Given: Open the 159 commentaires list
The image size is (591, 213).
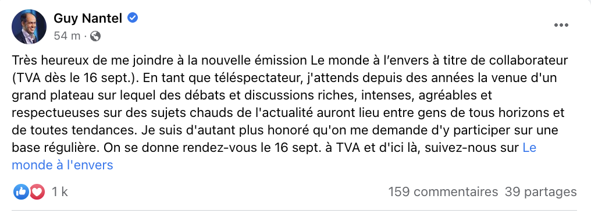Looking at the screenshot, I should click(443, 192).
